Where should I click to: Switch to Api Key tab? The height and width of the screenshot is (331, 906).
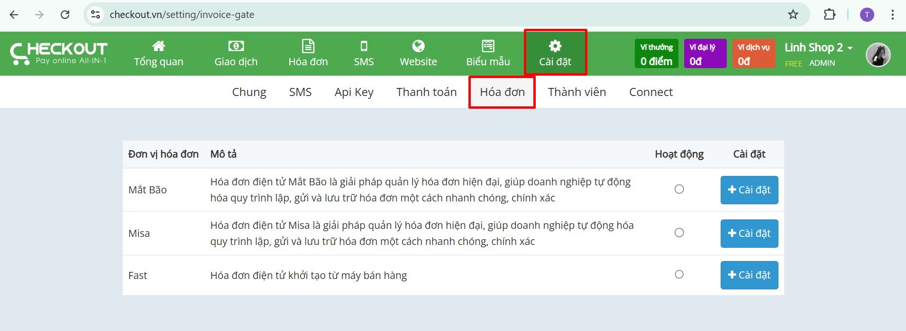[354, 92]
